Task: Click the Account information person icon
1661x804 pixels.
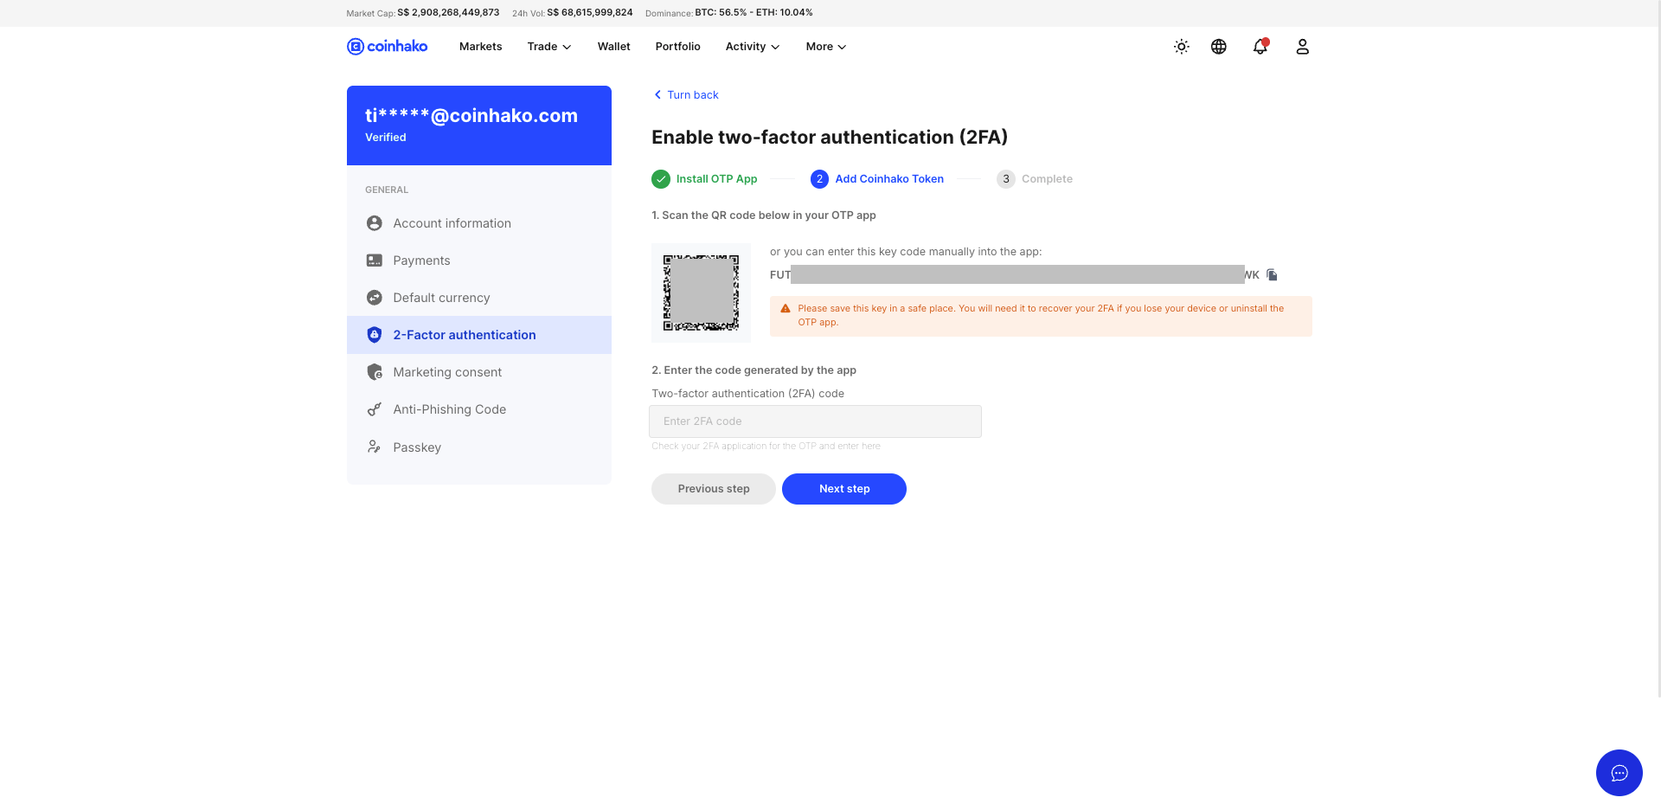Action: point(375,223)
